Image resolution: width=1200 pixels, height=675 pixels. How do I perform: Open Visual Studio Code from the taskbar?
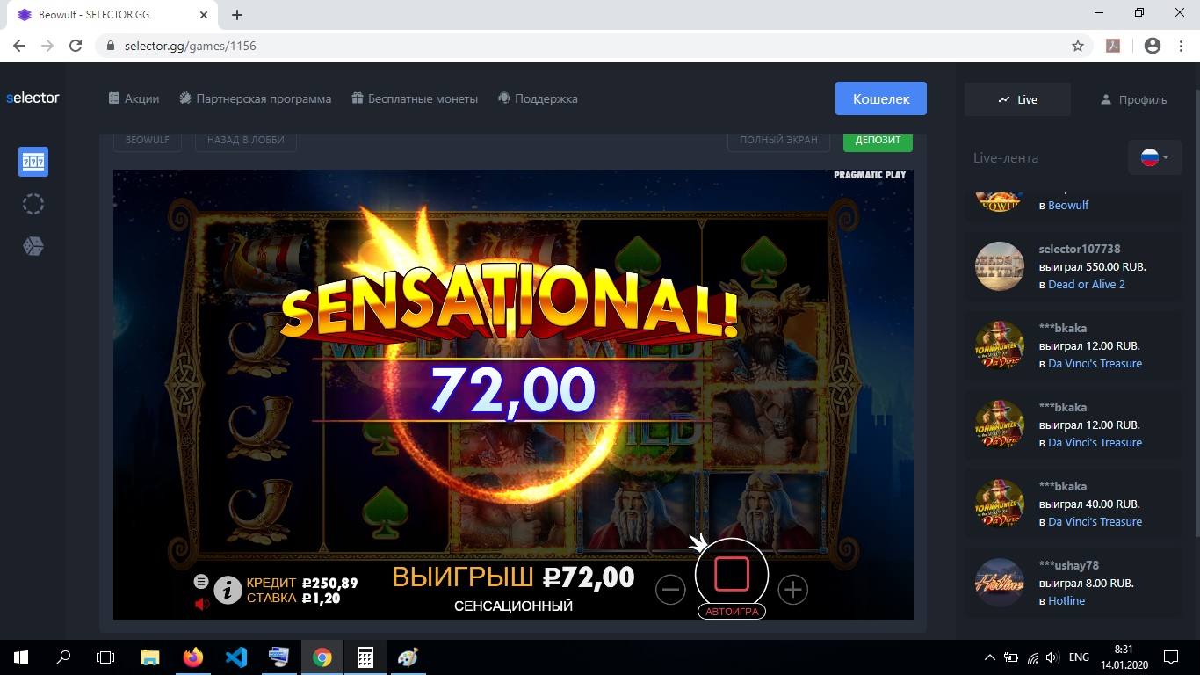236,657
